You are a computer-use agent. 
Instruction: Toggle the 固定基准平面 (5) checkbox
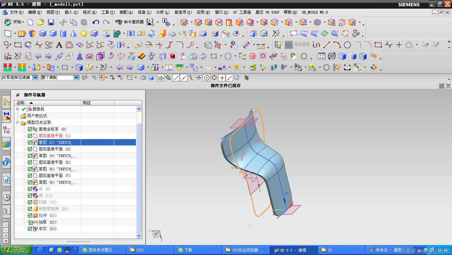click(x=30, y=162)
